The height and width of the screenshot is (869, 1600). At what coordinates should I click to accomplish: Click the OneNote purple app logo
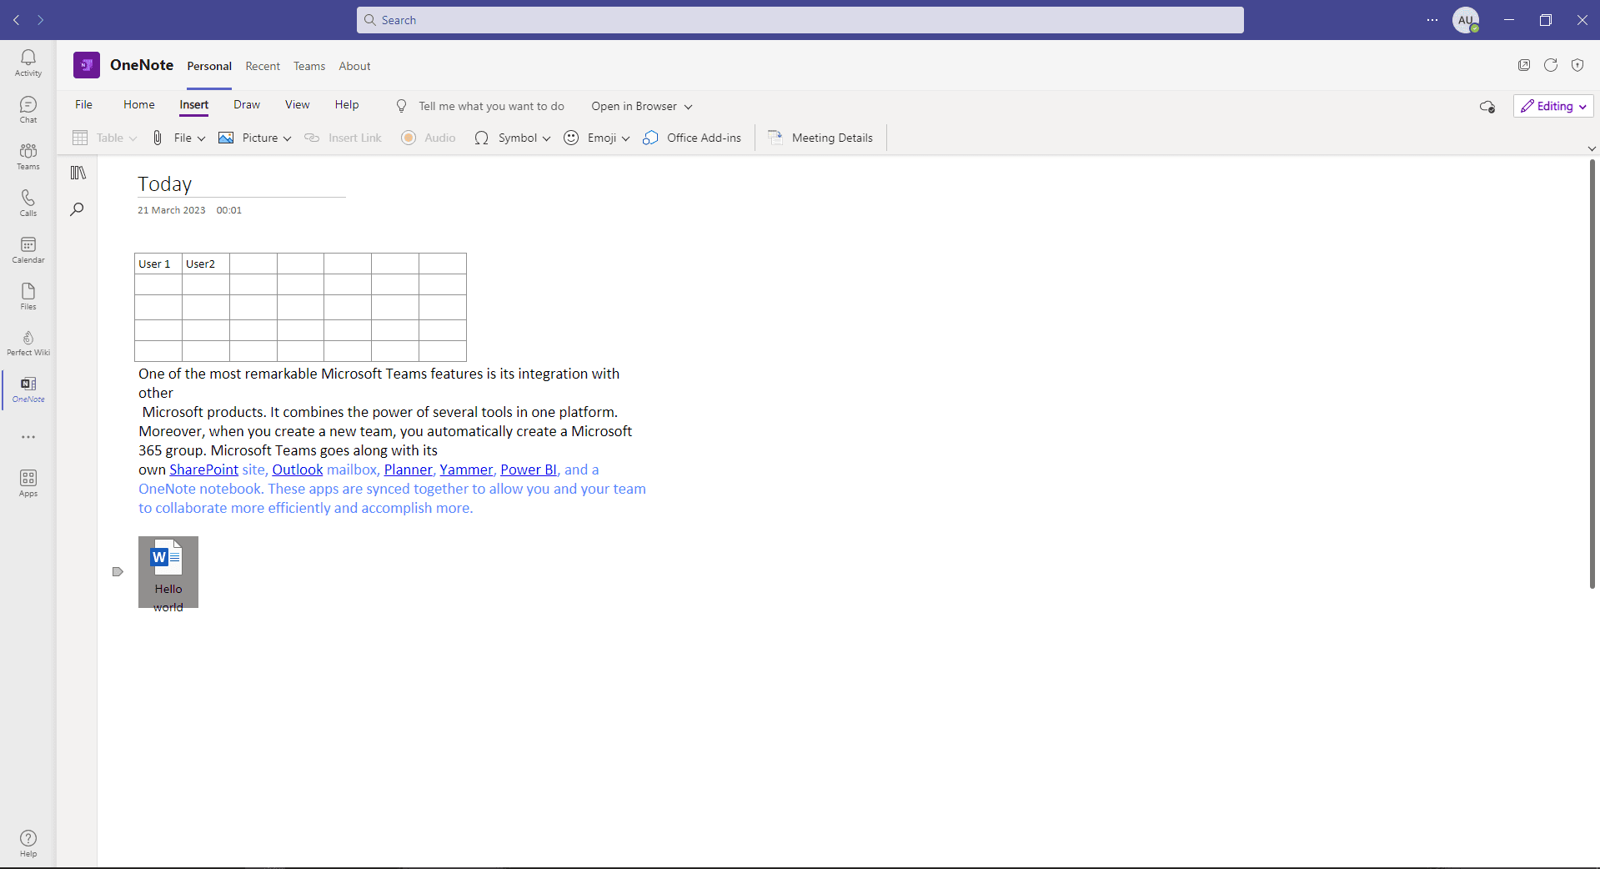pyautogui.click(x=87, y=65)
